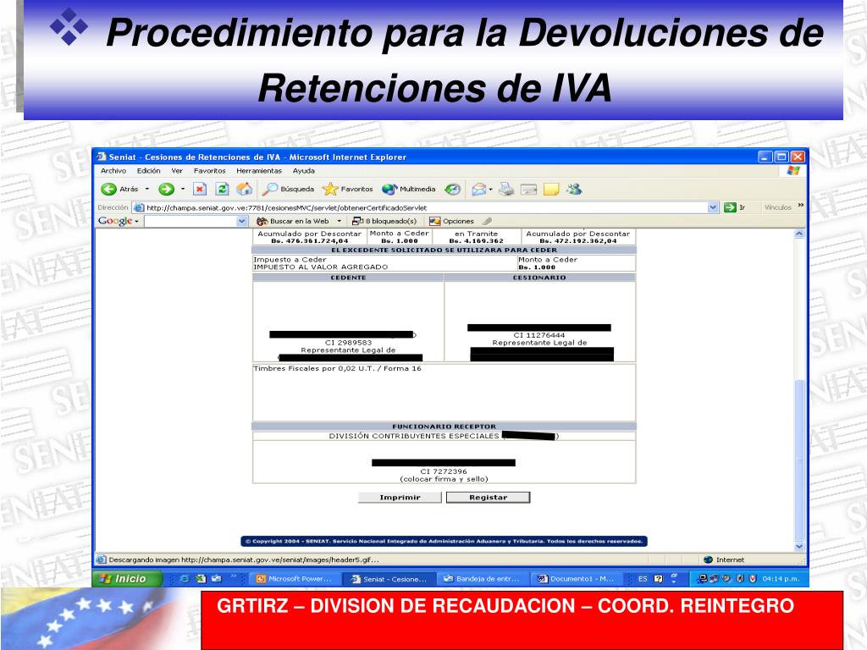Click the Edit toolbar icon next to printer

click(529, 190)
